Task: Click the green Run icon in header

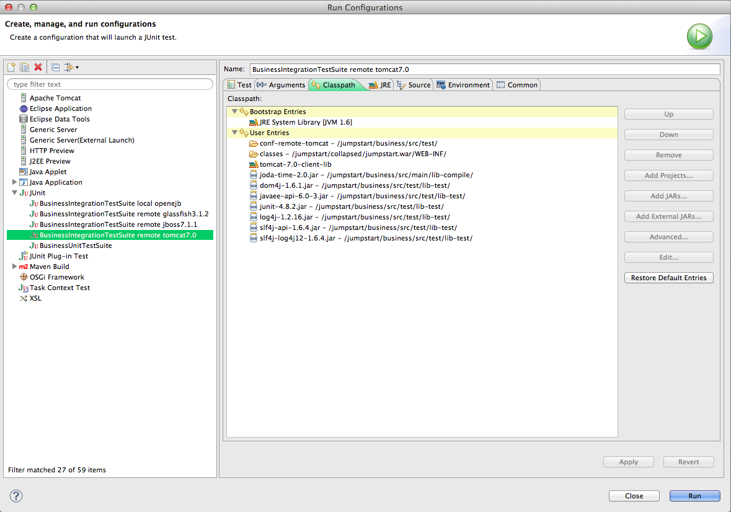Action: click(699, 37)
